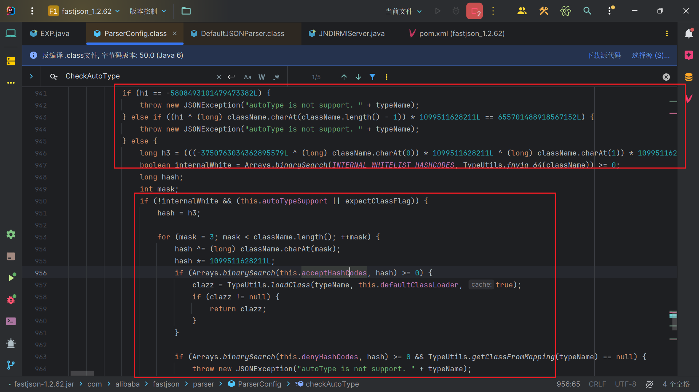Open the Code With Me people icon
Screen dimensions: 699x392
pos(522,11)
